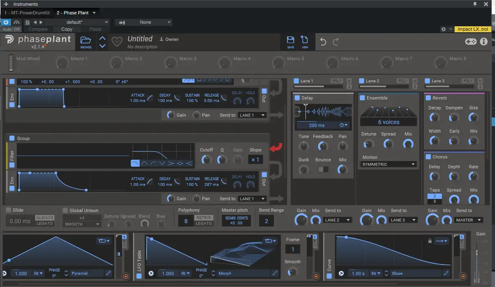Select the 2 - Phase Plant tab
This screenshot has width=495, height=287.
73,13
